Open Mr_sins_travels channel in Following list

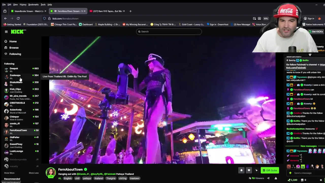(21, 97)
